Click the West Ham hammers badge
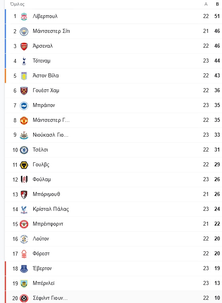 click(x=24, y=91)
